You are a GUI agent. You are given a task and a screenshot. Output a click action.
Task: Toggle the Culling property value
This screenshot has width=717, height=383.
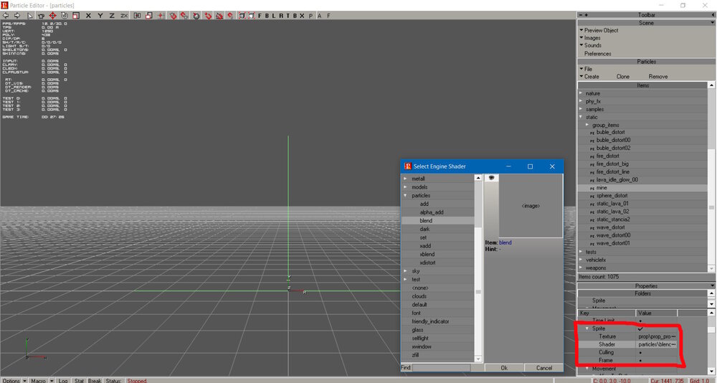click(x=640, y=353)
